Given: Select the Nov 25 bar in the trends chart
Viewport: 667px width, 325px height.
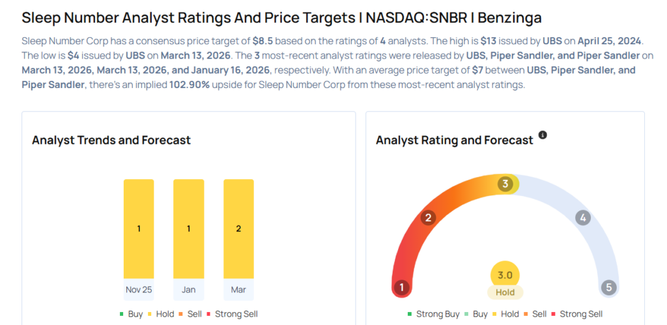Looking at the screenshot, I should coord(139,229).
